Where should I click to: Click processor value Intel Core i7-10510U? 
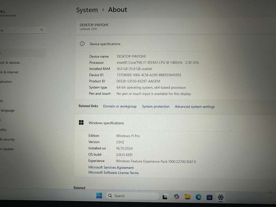point(158,62)
